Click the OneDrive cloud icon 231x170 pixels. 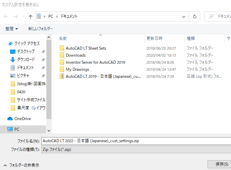[x=10, y=119]
